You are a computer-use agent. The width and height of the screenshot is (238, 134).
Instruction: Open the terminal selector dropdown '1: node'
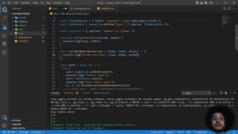coord(196,93)
